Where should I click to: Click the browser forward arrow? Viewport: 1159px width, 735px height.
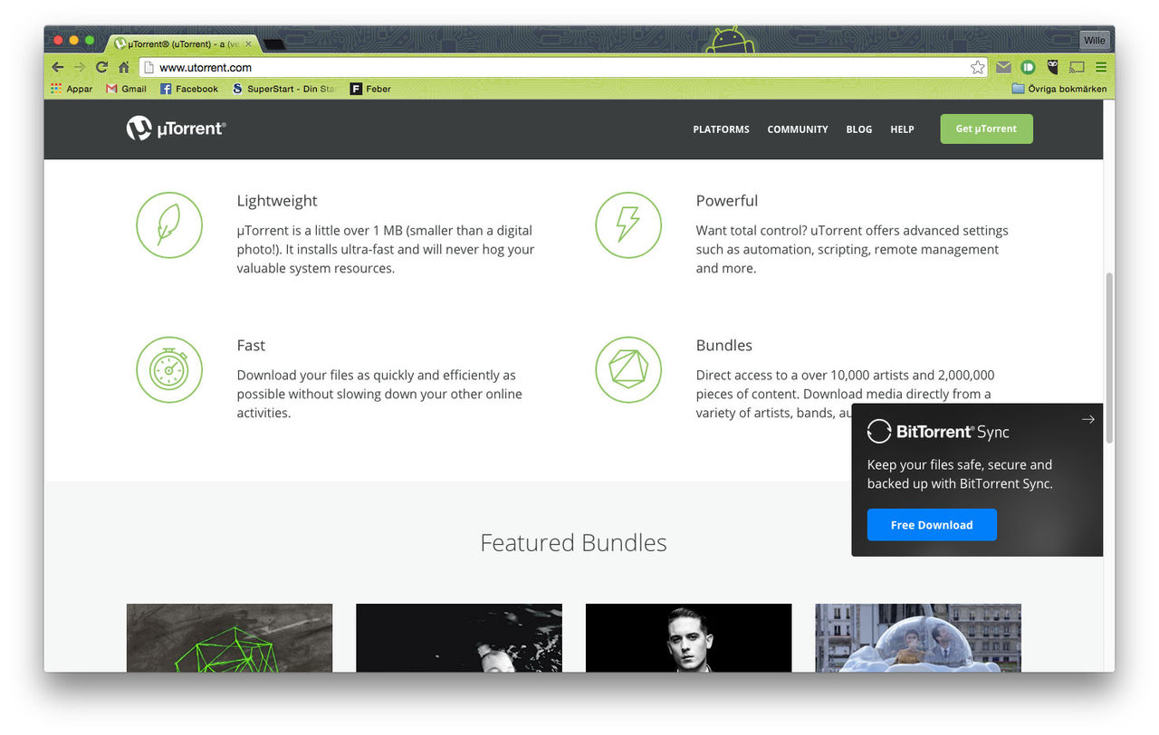click(x=80, y=67)
